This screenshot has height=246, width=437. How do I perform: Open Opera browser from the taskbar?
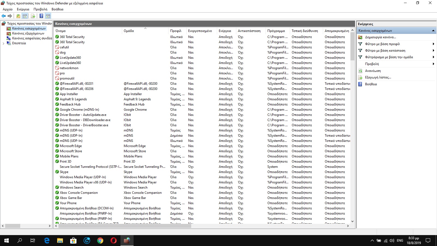(114, 241)
